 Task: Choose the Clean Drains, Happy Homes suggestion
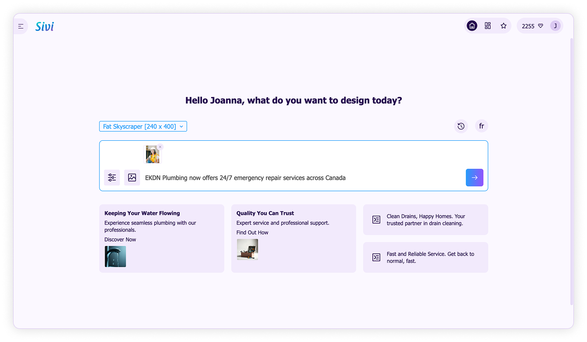pos(425,220)
